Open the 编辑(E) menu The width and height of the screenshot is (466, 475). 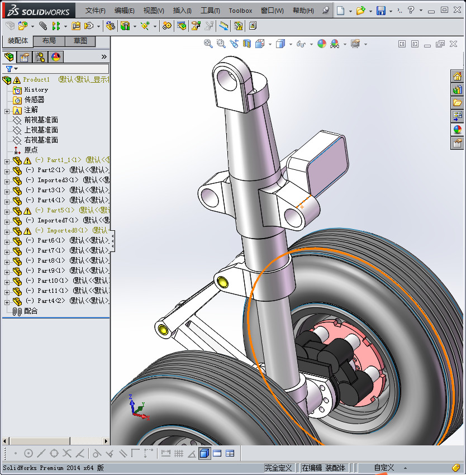124,11
